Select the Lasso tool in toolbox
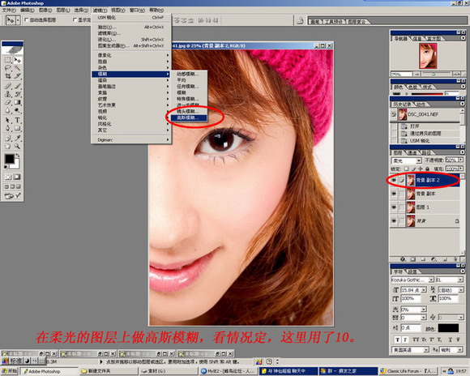The width and height of the screenshot is (470, 376). (8, 68)
